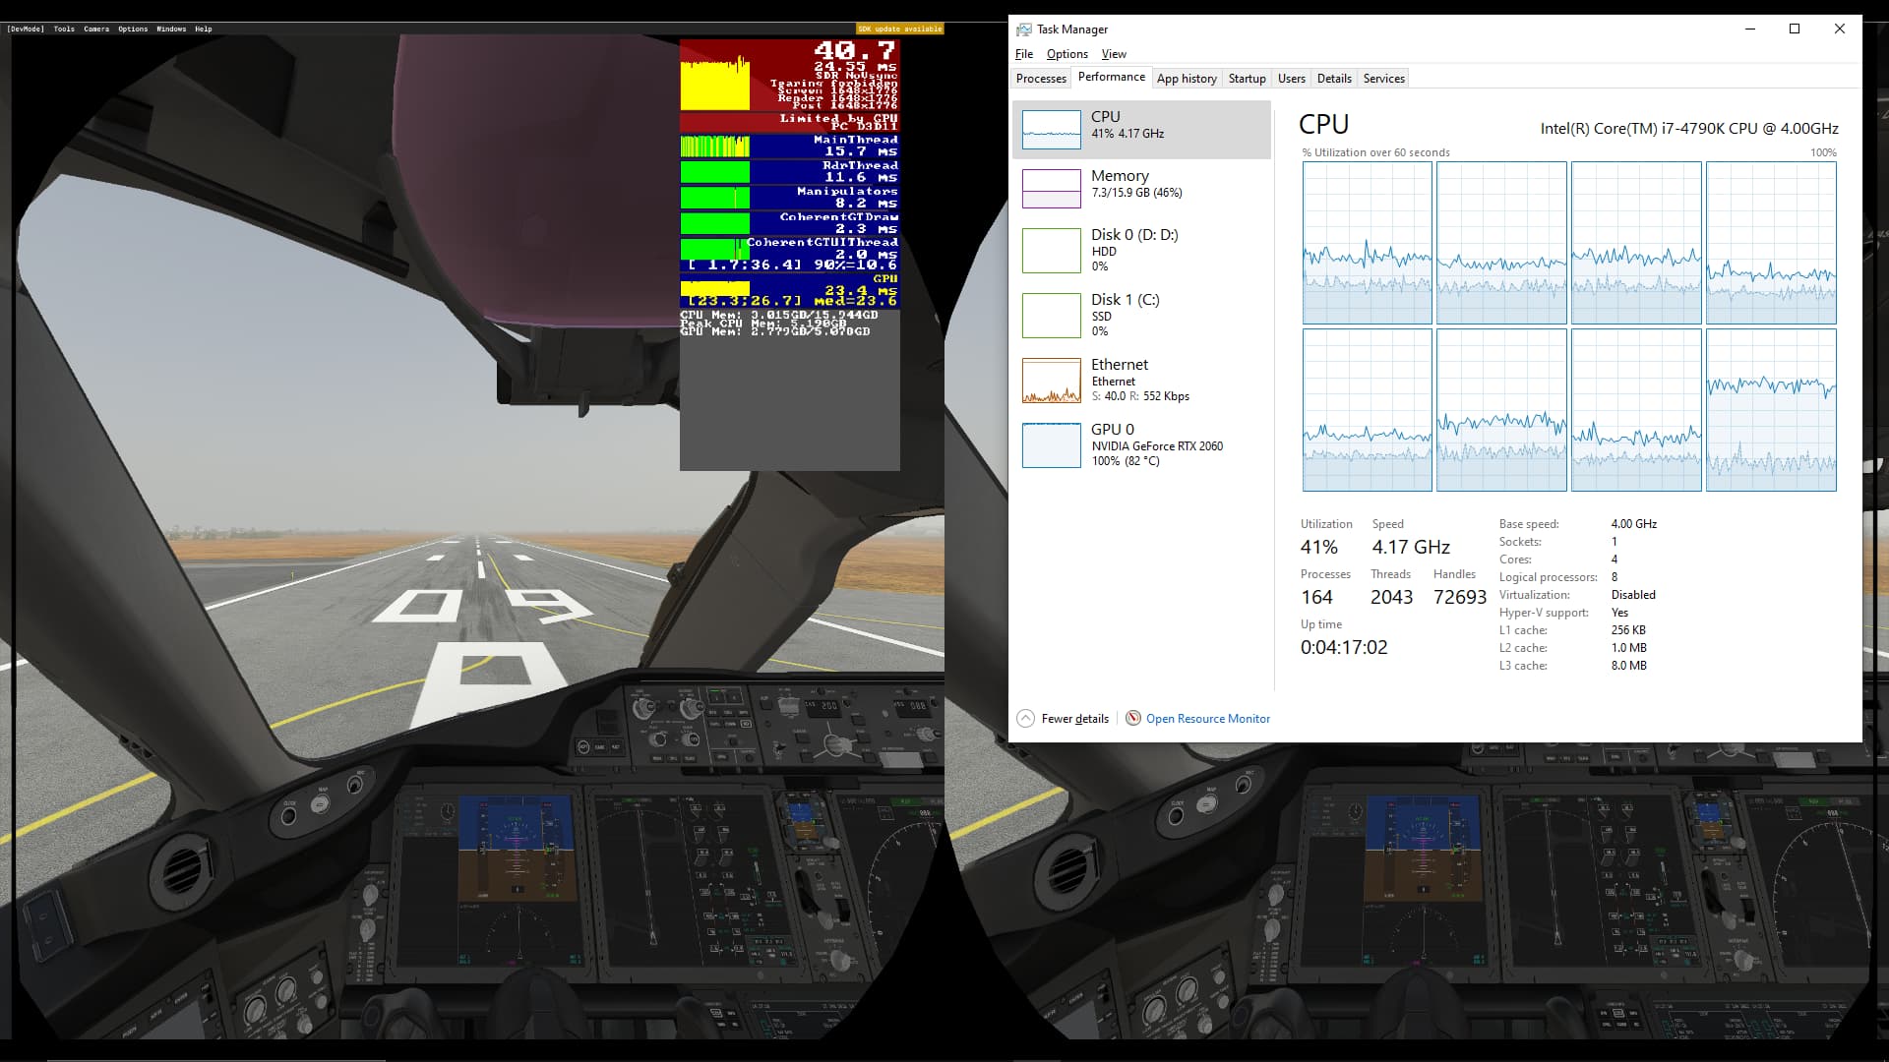Open the View menu in Task Manager
The width and height of the screenshot is (1889, 1062).
(1113, 54)
